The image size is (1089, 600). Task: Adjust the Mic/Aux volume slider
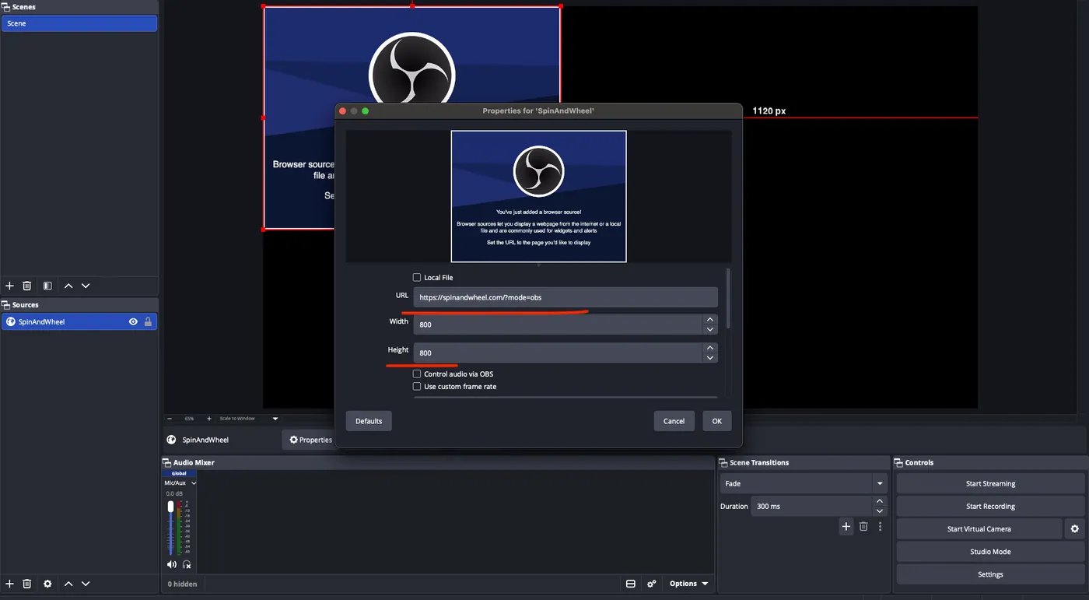(171, 528)
